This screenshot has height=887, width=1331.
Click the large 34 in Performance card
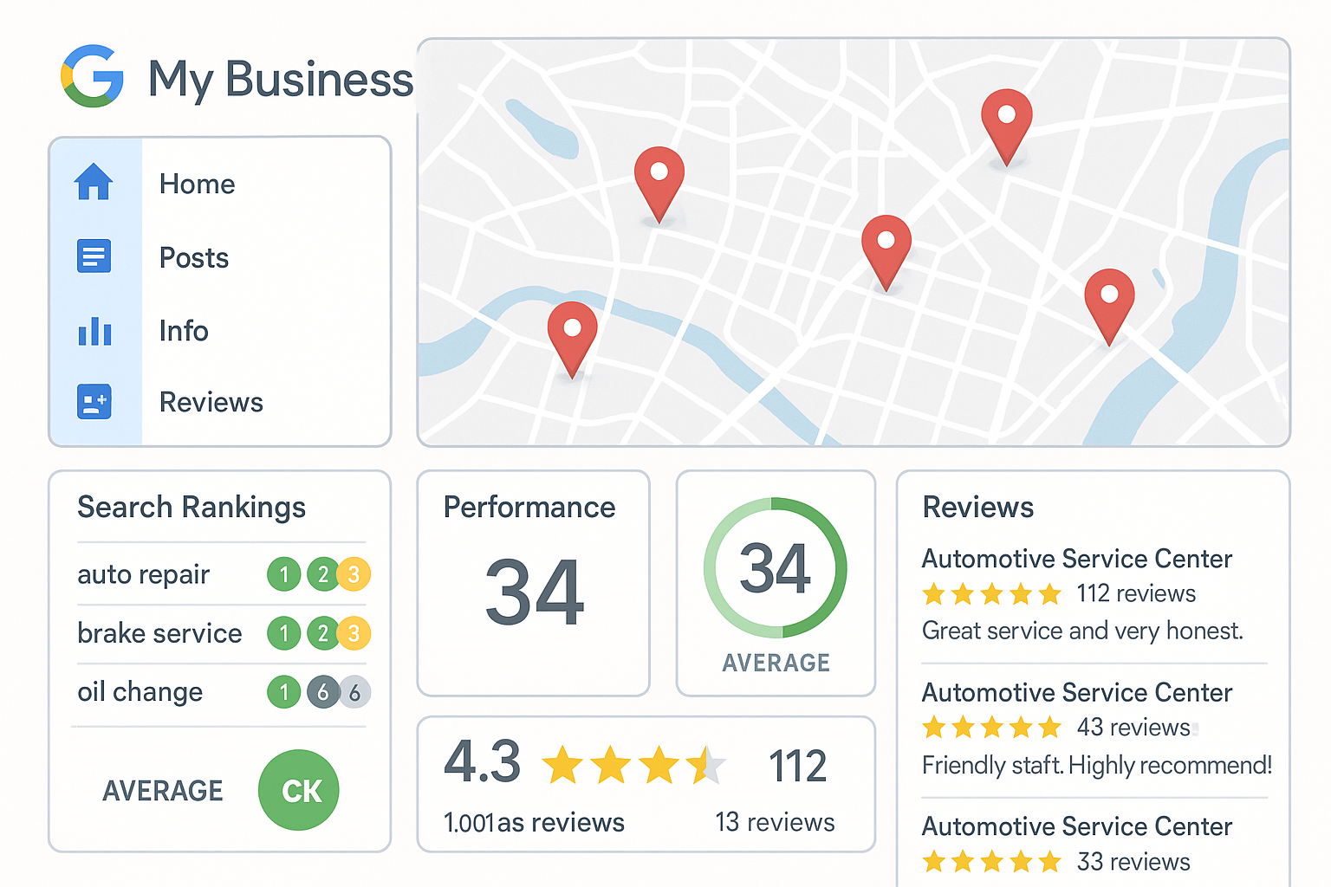click(x=535, y=592)
